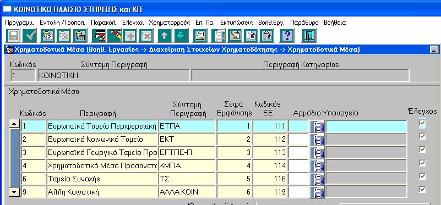441x205 pixels.
Task: Toggle Έλεγχος checkbox for ΕΚΤ row
Action: click(x=422, y=136)
